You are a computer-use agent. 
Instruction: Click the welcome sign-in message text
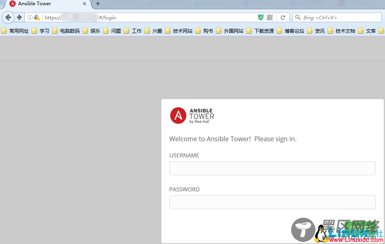pos(233,139)
